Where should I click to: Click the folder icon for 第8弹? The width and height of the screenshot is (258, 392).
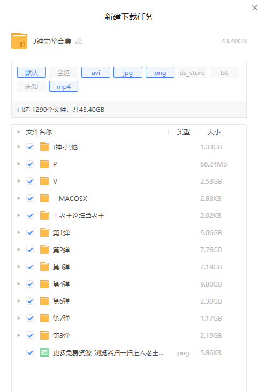pos(44,335)
